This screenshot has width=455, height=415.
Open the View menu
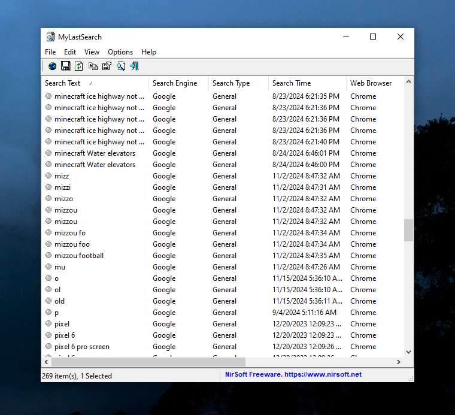point(92,52)
